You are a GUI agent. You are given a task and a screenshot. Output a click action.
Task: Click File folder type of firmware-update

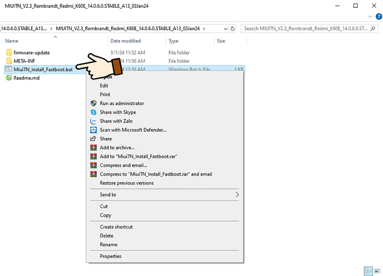[x=179, y=52]
